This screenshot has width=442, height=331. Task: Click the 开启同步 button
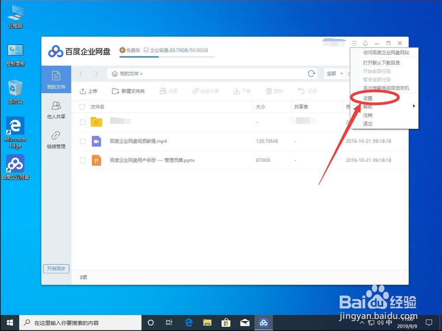pos(56,268)
